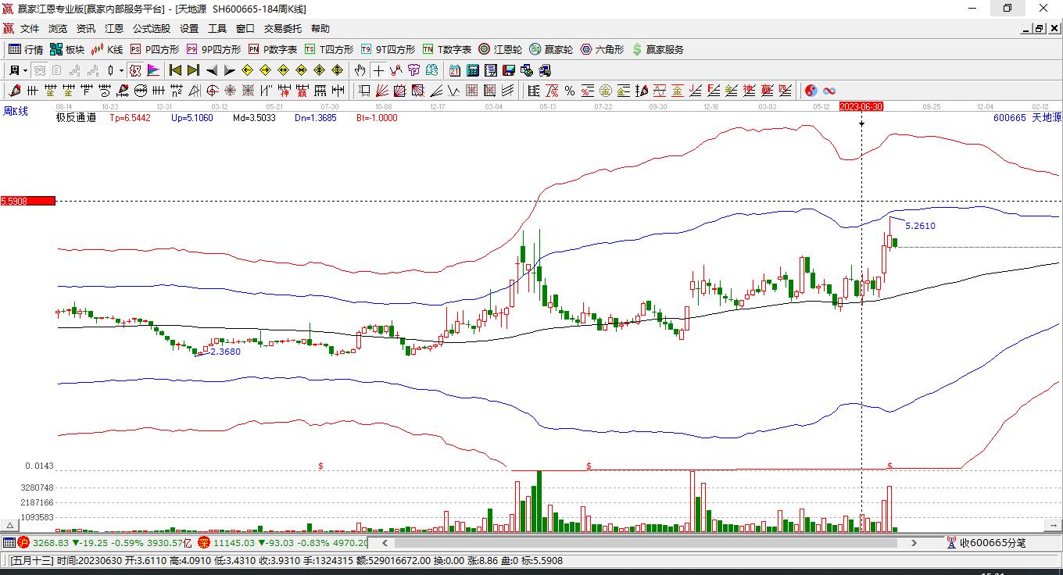Select the hand pan tool
The width and height of the screenshot is (1063, 575).
click(360, 70)
